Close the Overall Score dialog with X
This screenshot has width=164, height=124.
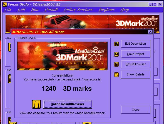(150, 32)
